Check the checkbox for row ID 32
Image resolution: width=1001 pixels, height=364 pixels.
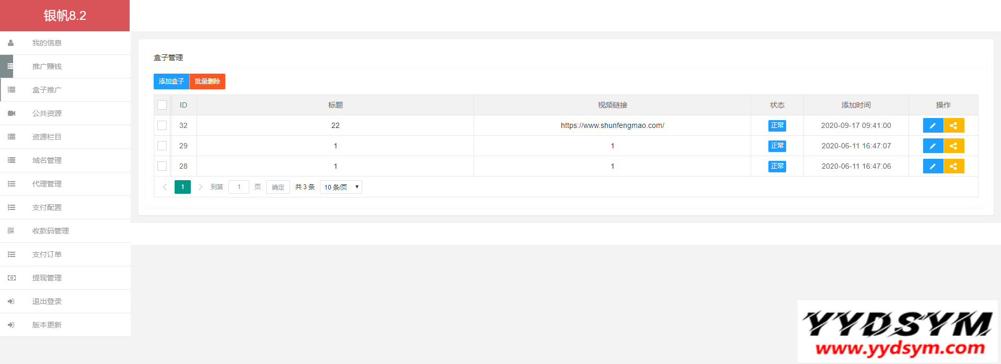pyautogui.click(x=162, y=125)
